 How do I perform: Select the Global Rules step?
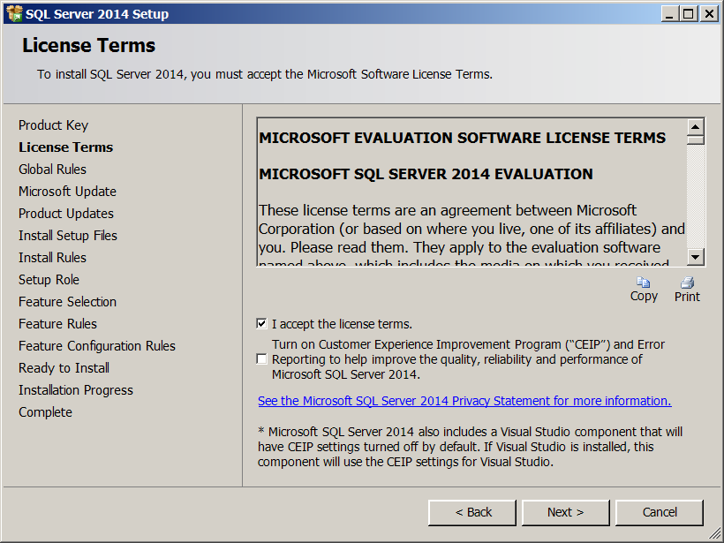pos(52,170)
